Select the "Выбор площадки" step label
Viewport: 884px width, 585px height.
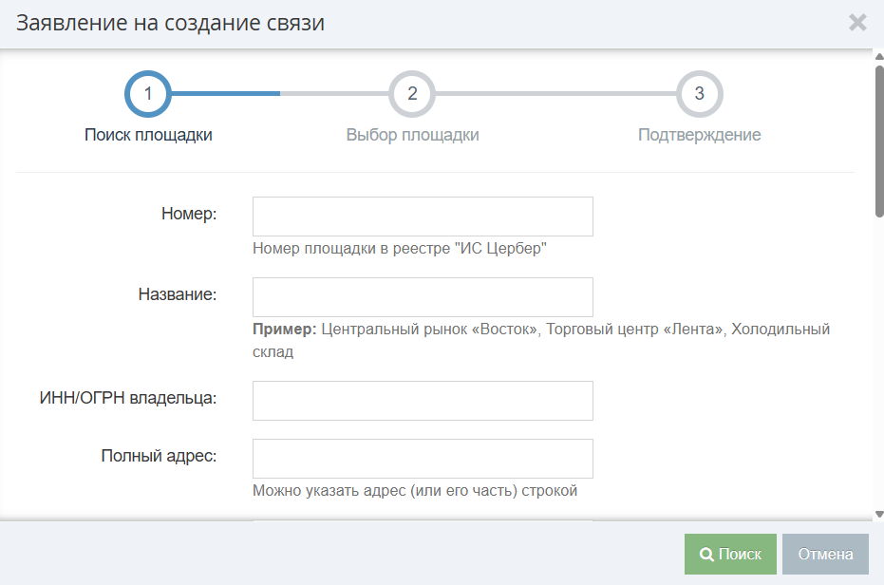tap(412, 135)
